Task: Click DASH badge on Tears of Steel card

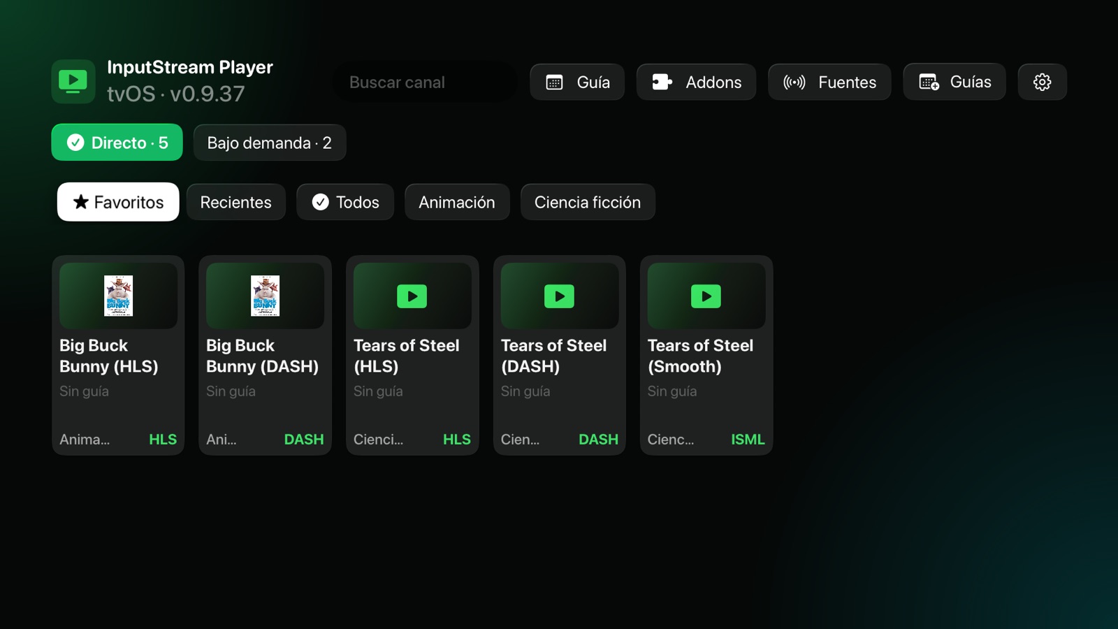Action: 599,440
